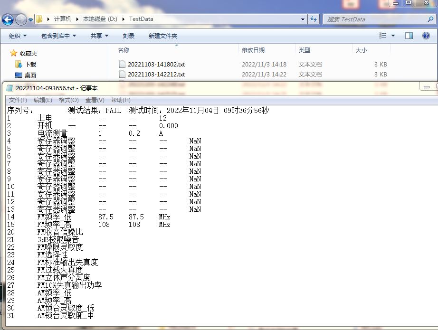Select 计算机 in the address breadcrumb
The image size is (438, 330).
(x=63, y=19)
